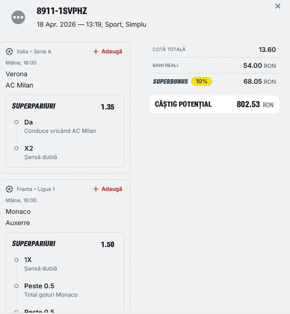
Task: Click the Câștig Potențial 802.53 RON box
Action: click(214, 104)
